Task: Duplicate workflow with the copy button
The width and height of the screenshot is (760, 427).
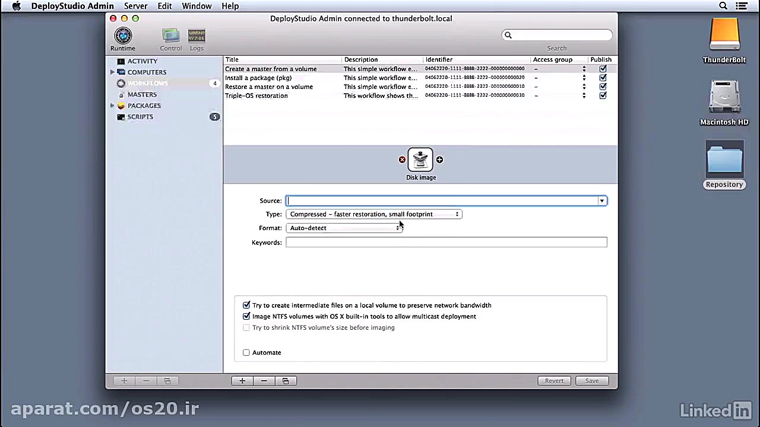Action: point(286,381)
